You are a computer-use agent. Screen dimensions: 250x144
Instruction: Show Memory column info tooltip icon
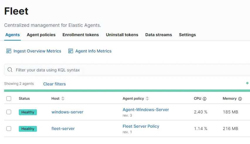(240, 99)
